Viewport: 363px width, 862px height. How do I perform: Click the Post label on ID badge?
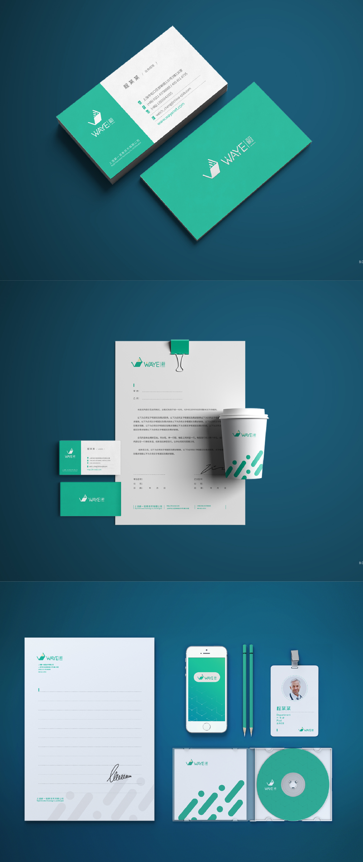click(x=279, y=721)
